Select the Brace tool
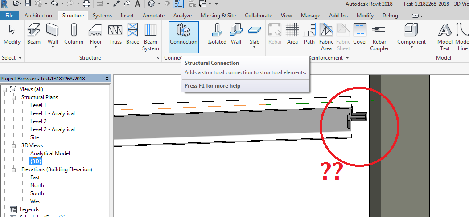The width and height of the screenshot is (469, 217). click(132, 34)
